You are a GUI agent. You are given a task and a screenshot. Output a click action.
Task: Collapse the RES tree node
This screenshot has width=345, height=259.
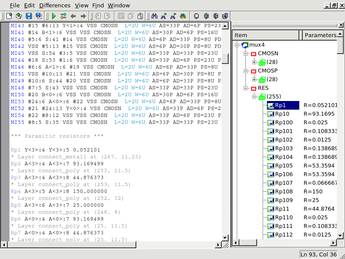point(245,88)
